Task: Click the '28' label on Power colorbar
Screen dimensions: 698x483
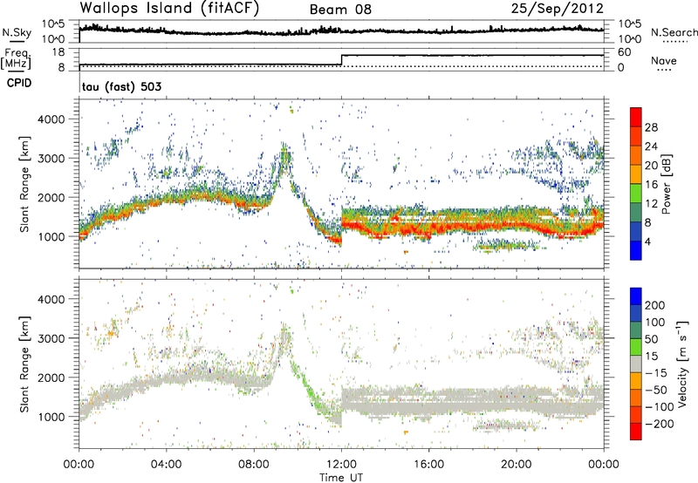Action: click(651, 127)
